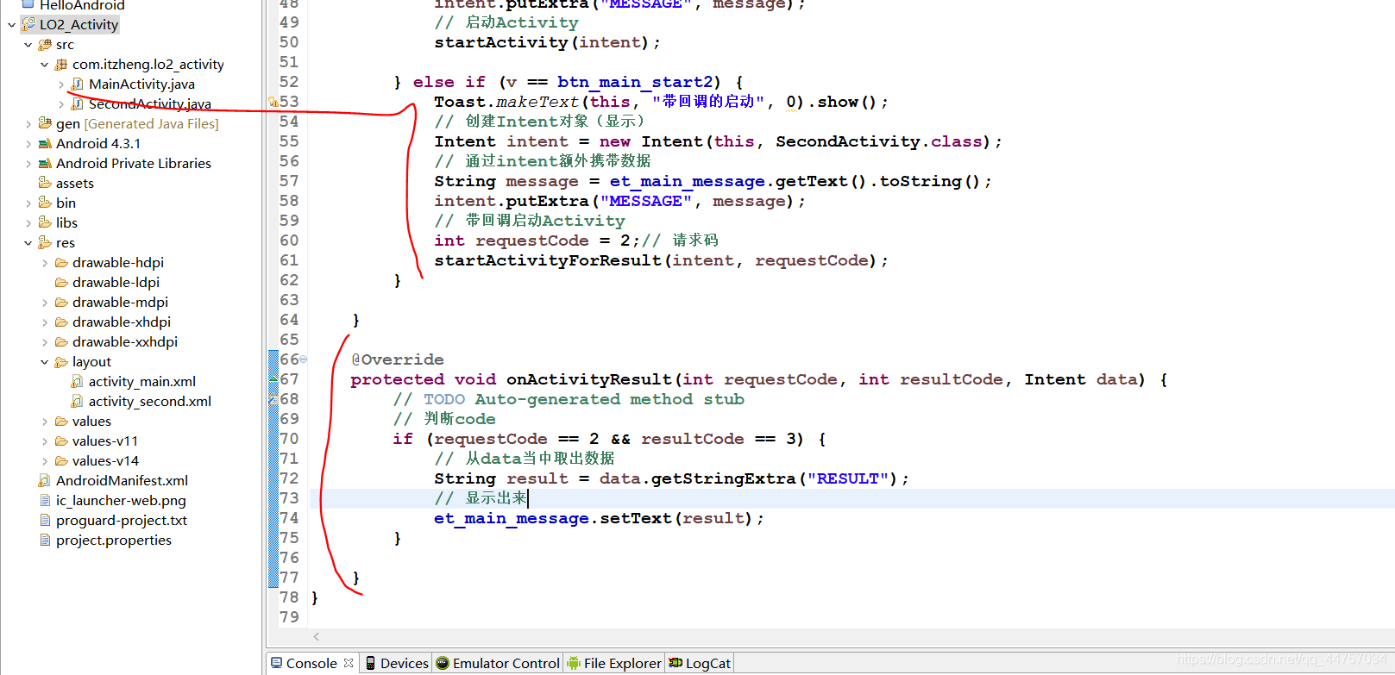Screen dimensions: 1395x675
Task: Select the drawable-xxhdpi folder
Action: tap(125, 341)
